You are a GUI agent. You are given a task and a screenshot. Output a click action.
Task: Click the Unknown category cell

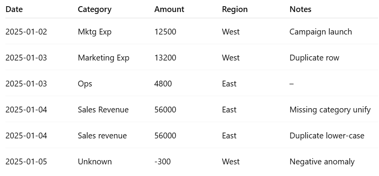[95, 162]
